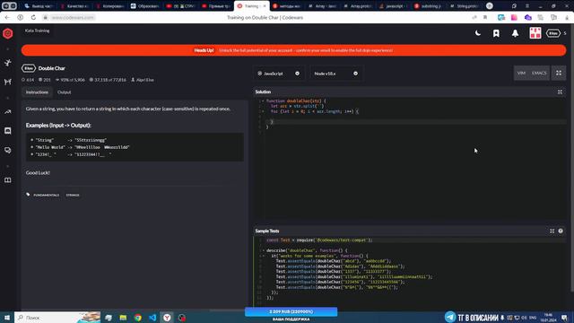Open Google Chrome from the taskbar
This screenshot has height=323, width=574.
tap(137, 318)
